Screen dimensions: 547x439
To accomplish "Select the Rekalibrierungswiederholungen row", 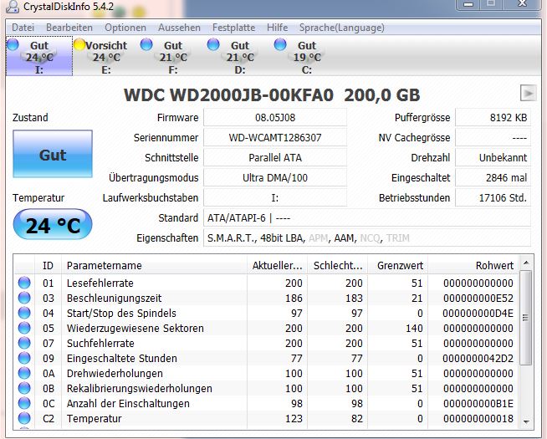I will (x=266, y=388).
